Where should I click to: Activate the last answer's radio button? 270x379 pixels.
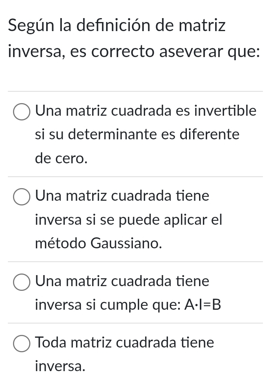[22, 343]
